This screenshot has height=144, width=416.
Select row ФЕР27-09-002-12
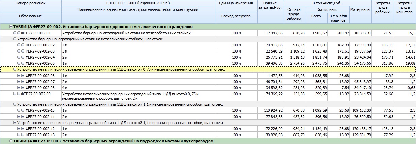(208, 129)
